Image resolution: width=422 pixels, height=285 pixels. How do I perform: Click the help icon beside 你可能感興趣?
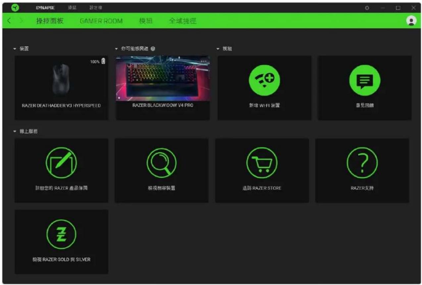153,49
